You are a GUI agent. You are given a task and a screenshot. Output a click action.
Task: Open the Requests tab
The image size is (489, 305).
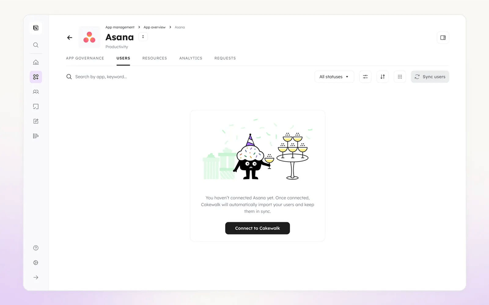225,58
